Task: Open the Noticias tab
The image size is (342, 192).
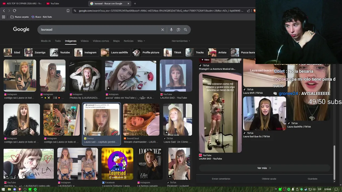Action: (x=129, y=41)
